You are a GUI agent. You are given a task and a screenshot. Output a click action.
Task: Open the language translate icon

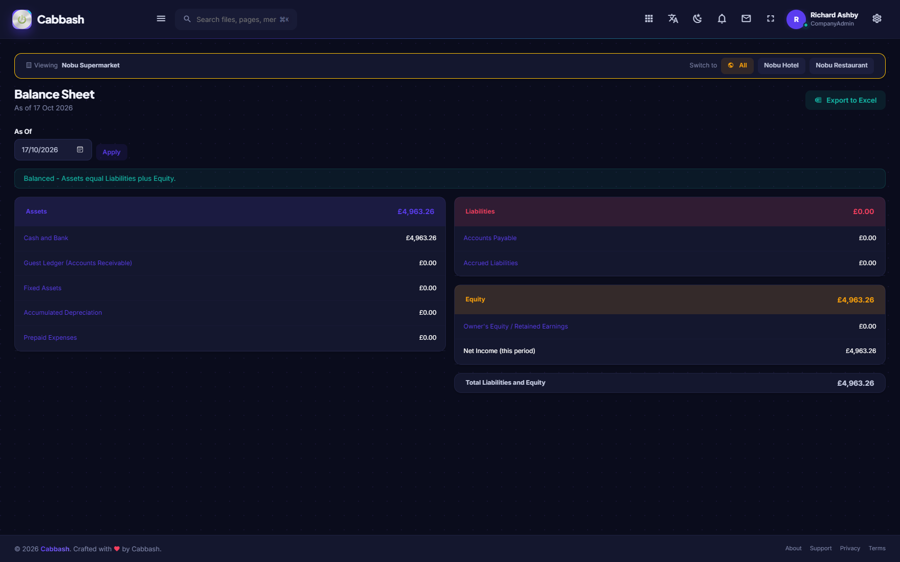673,19
